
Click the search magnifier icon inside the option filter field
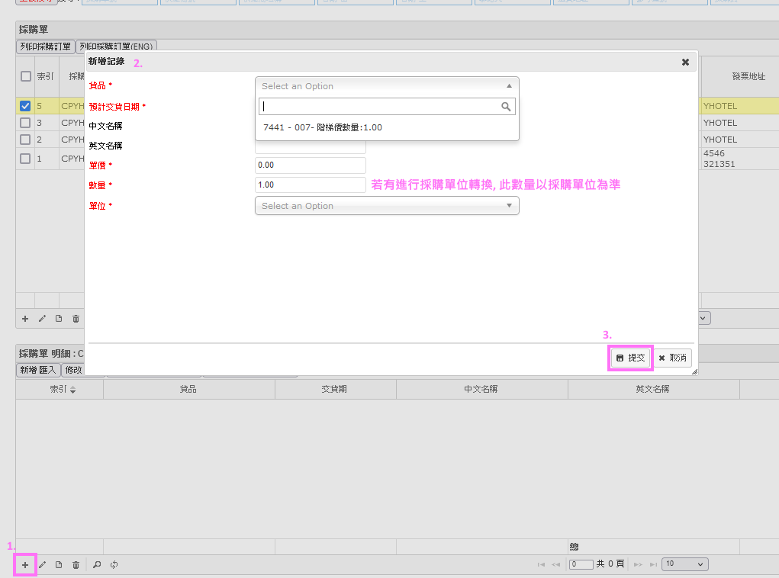[506, 107]
